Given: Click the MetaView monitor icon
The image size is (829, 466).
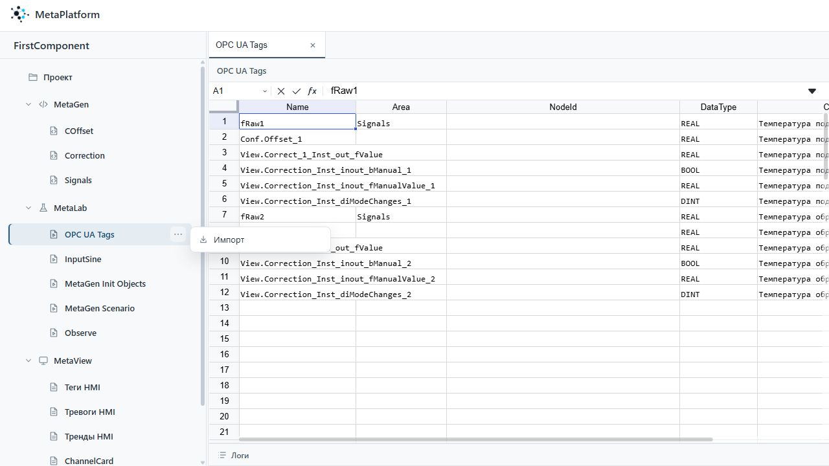Looking at the screenshot, I should [x=43, y=361].
